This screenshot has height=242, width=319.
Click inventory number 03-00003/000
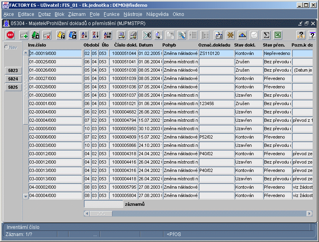point(55,145)
